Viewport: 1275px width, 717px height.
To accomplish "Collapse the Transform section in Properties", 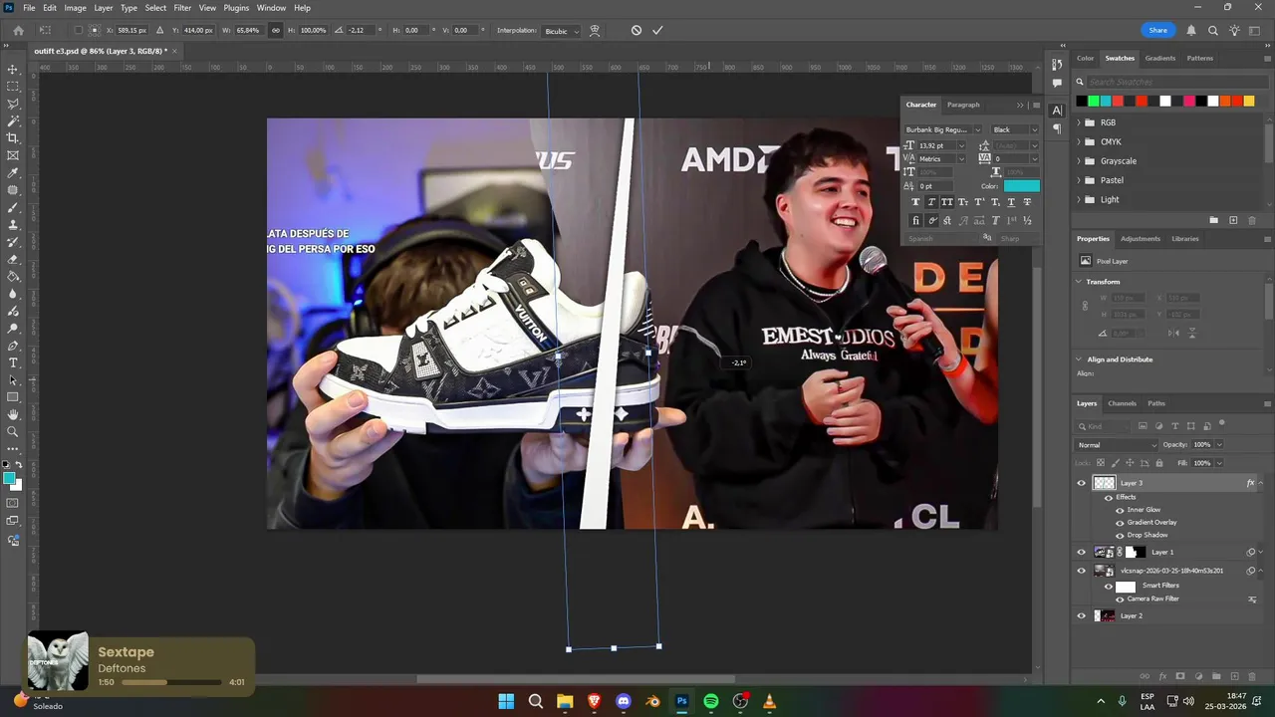I will click(1079, 282).
